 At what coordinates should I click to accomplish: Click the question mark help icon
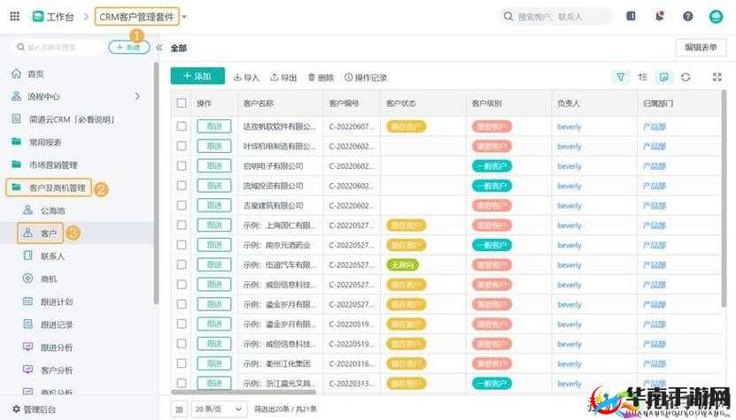point(687,17)
